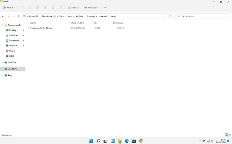The width and height of the screenshot is (232, 144).
Task: Click the volume speaker tray icon
Action: (x=212, y=141)
